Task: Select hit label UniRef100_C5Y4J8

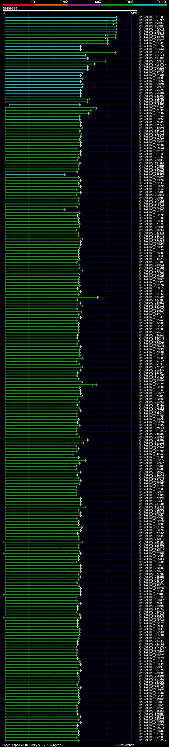Action: (x=152, y=125)
